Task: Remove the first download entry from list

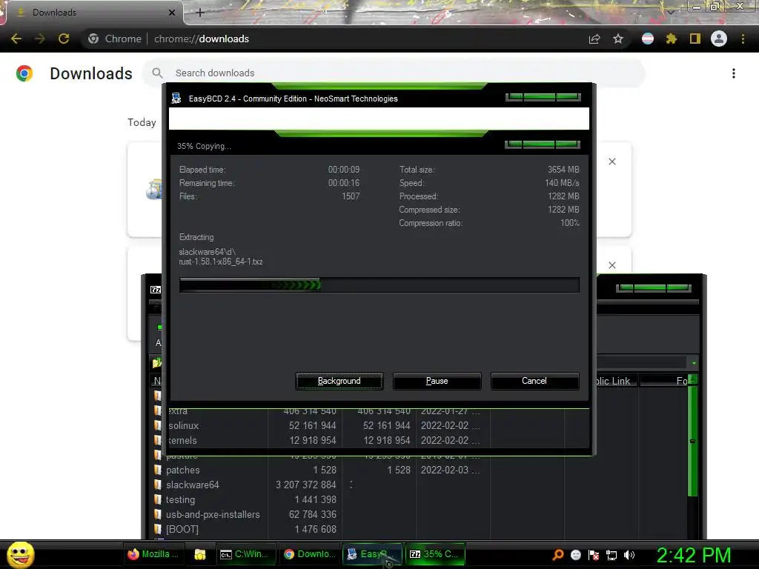Action: tap(612, 162)
